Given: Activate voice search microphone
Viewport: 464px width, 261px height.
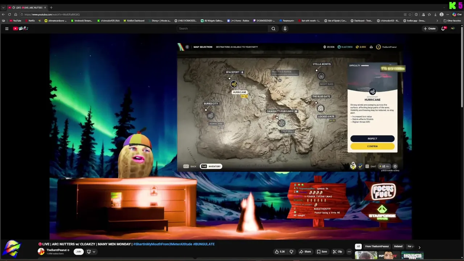Looking at the screenshot, I should pos(285,29).
